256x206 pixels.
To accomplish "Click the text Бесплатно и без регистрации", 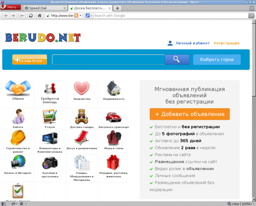I will click(187, 127).
